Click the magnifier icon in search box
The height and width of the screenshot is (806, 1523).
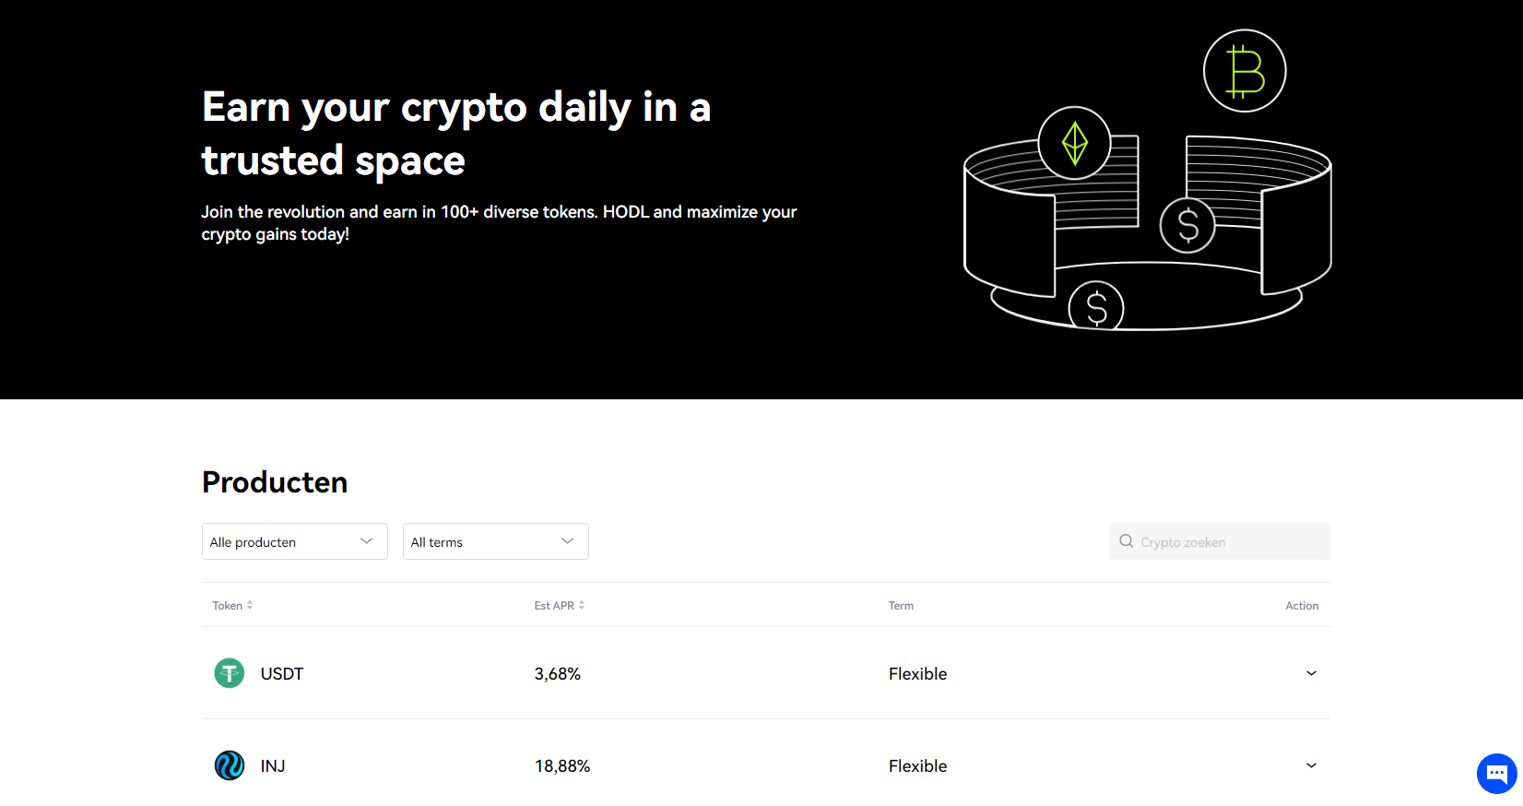coord(1127,541)
